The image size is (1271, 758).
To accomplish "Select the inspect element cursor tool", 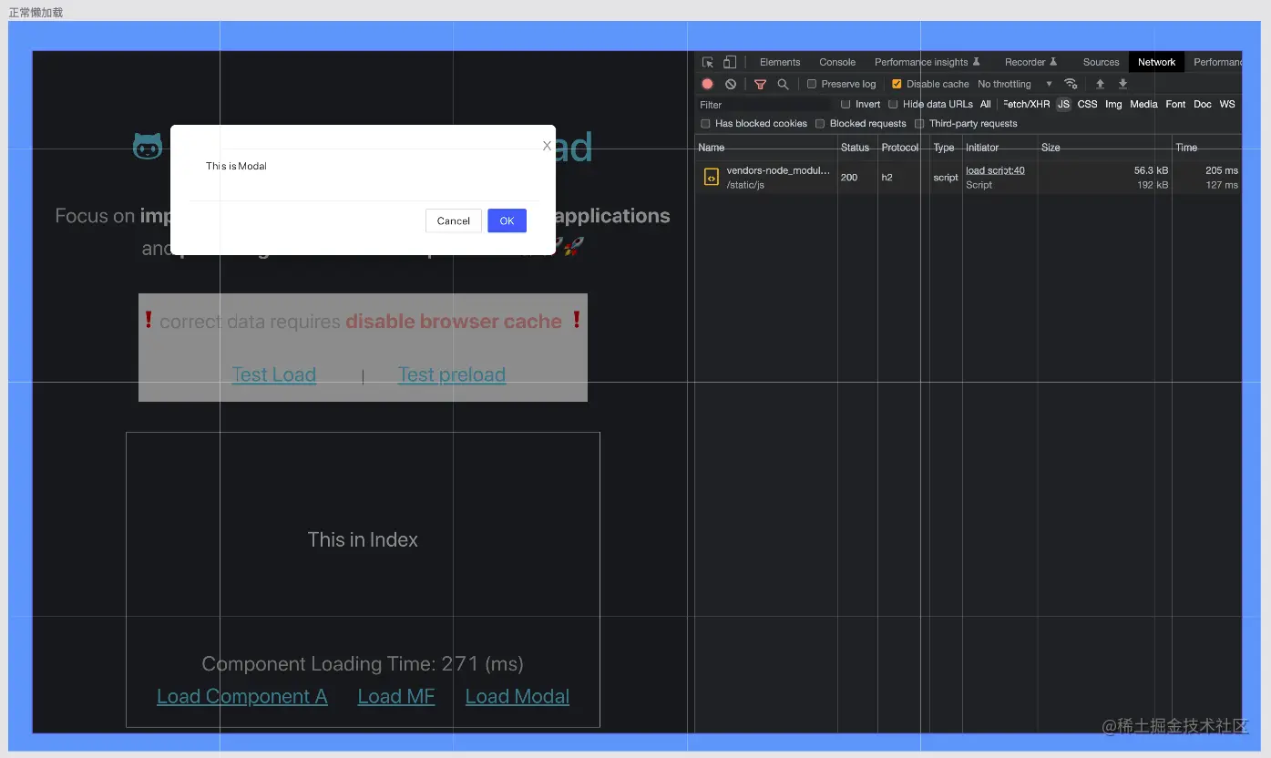I will point(706,61).
